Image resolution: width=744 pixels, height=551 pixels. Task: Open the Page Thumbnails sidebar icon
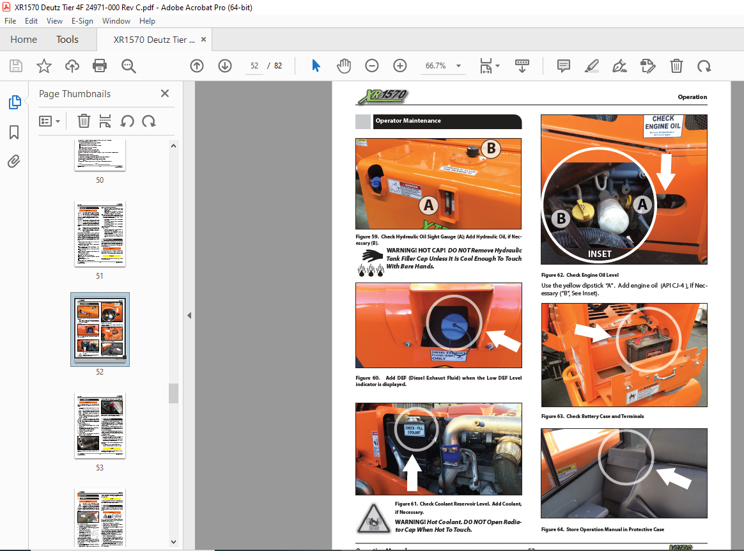(x=15, y=102)
